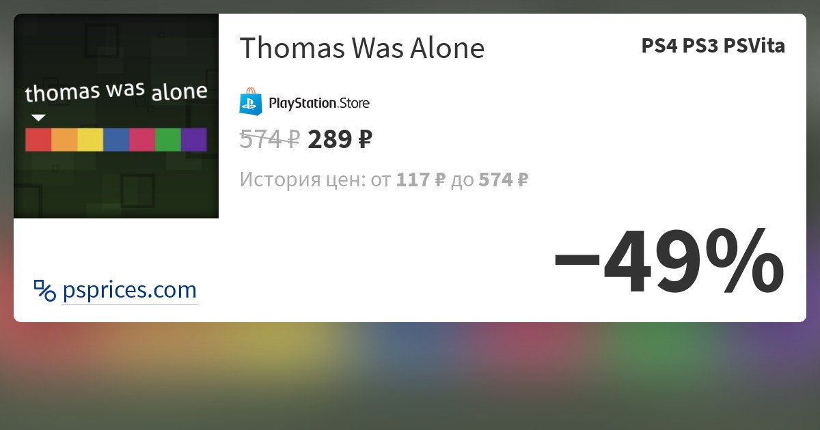Click the PlayStation.Store text label
The height and width of the screenshot is (430, 820).
[x=319, y=103]
